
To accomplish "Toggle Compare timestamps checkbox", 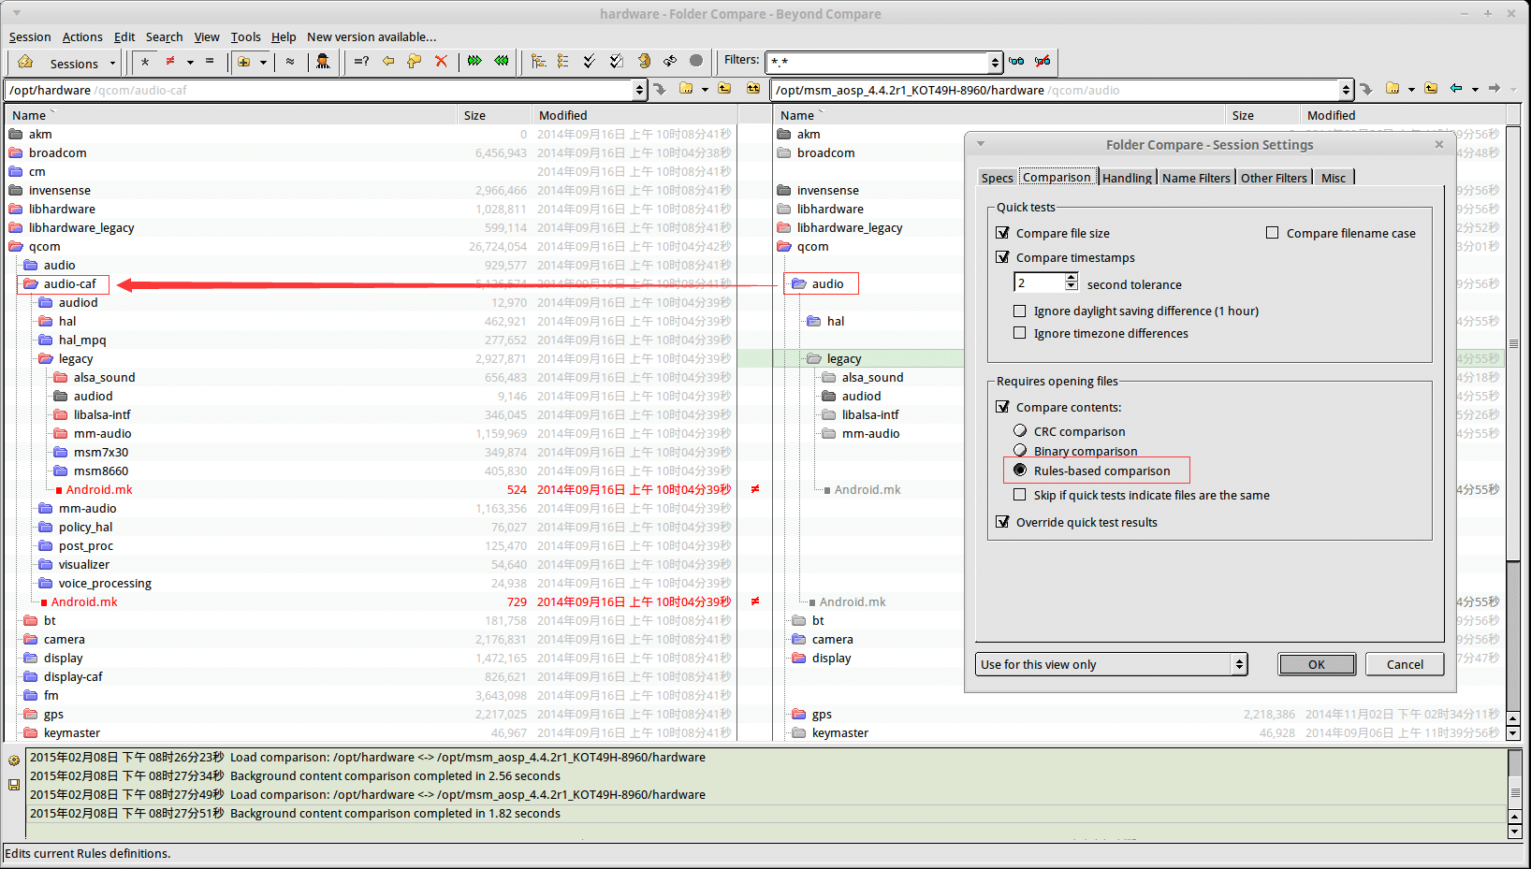I will point(1002,257).
